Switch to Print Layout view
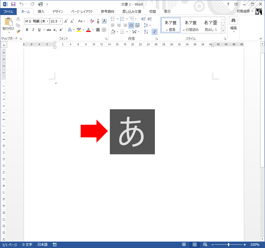The height and width of the screenshot is (248, 265). [195, 245]
